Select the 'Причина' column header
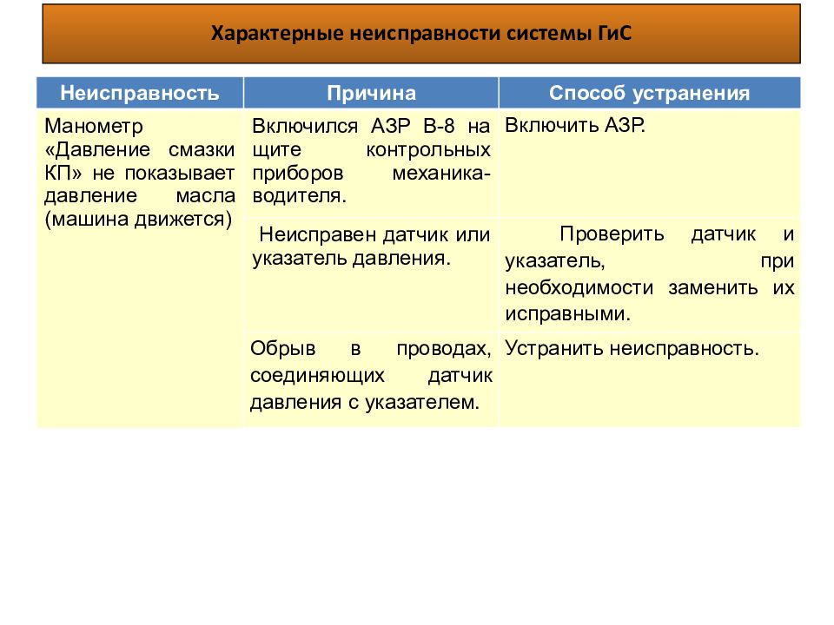Viewport: 834px width, 625px height. point(371,93)
